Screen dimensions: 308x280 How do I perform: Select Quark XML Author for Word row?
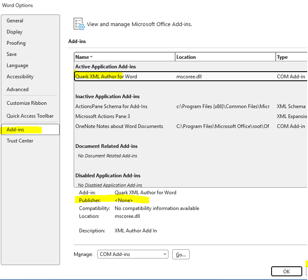point(191,77)
